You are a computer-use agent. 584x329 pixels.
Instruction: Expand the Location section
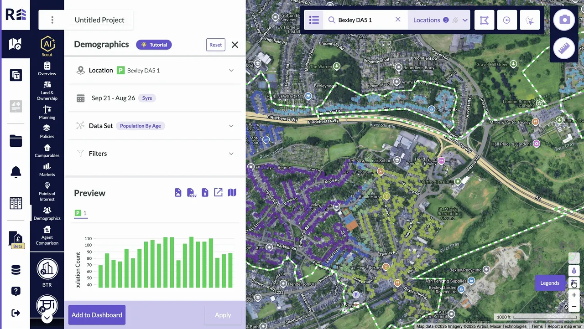coord(155,70)
